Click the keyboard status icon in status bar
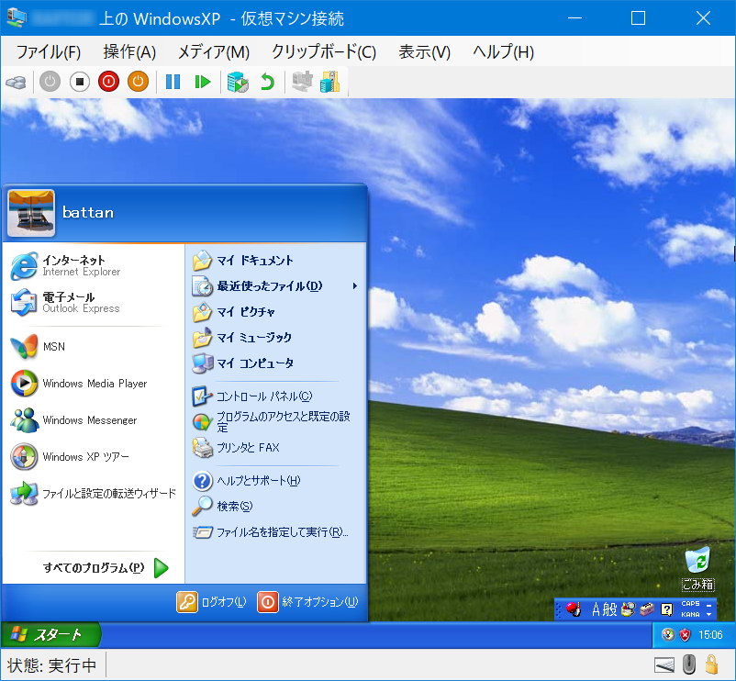Viewport: 736px width, 681px height. [x=664, y=665]
